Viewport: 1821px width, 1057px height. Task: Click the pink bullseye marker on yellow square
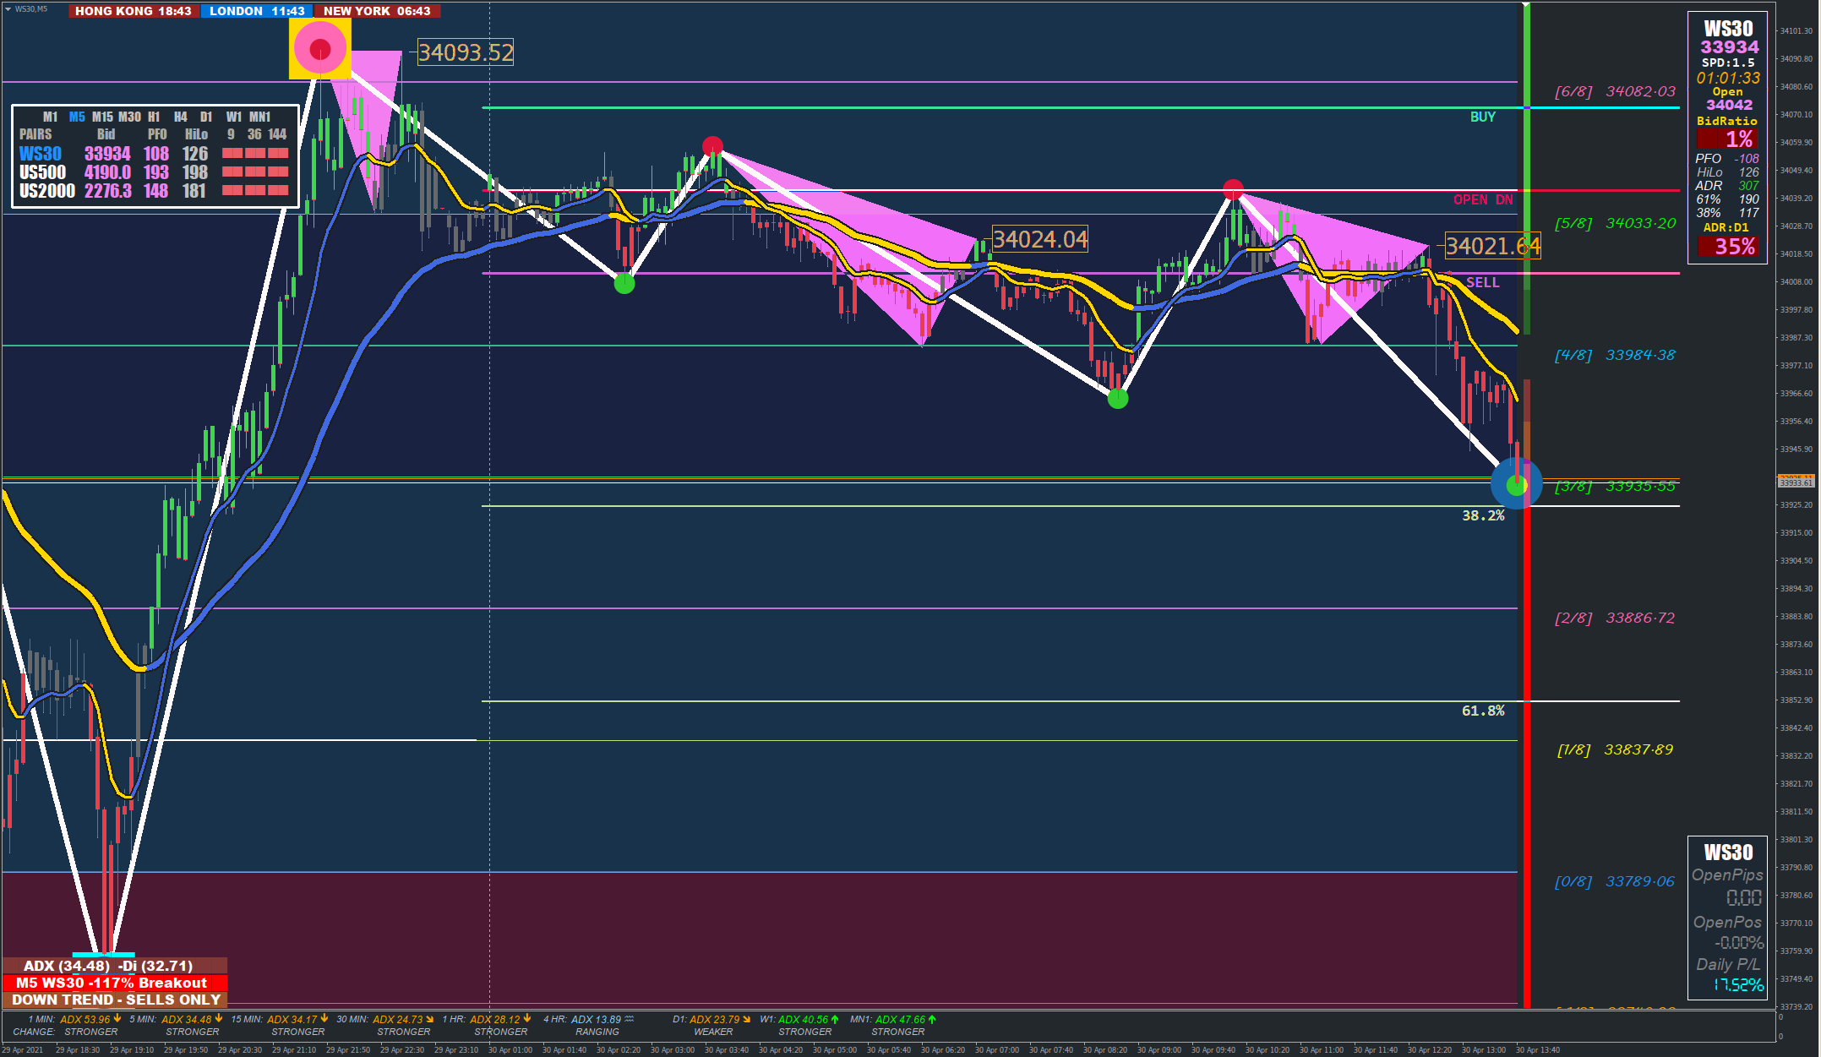319,49
